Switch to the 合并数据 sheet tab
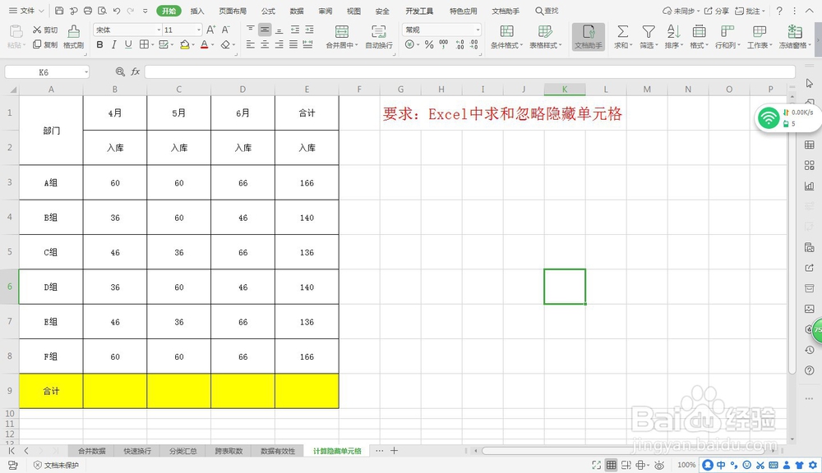 click(x=92, y=451)
